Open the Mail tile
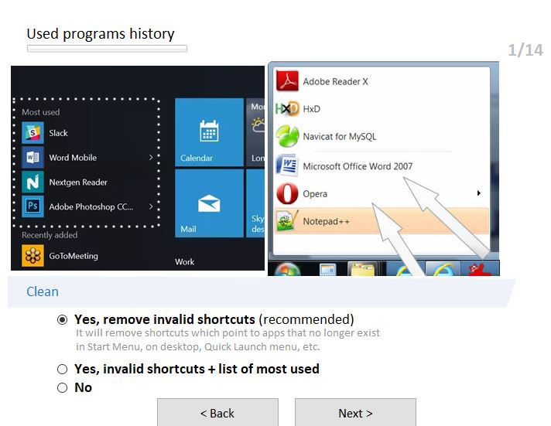Screen dimensions: 551x426 click(209, 203)
